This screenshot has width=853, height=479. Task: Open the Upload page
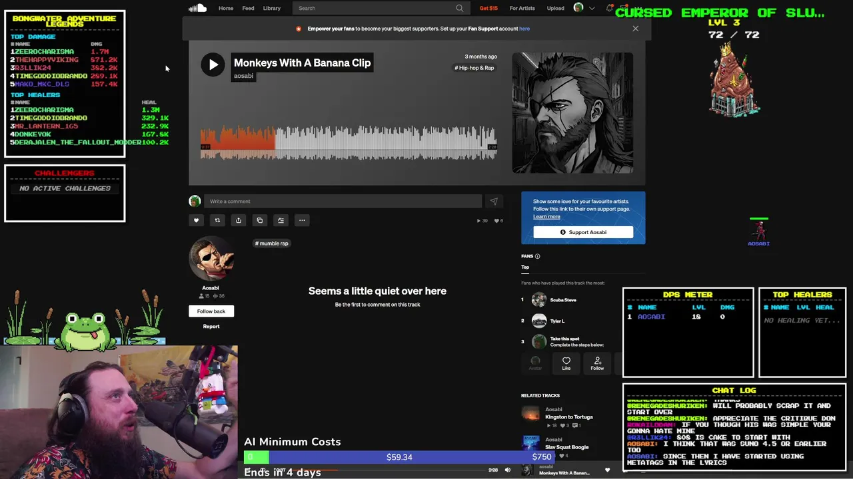555,8
